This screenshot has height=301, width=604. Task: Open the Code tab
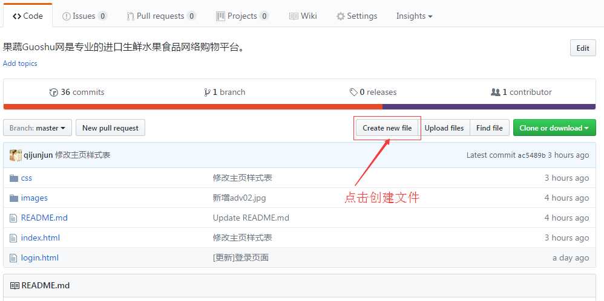(27, 16)
